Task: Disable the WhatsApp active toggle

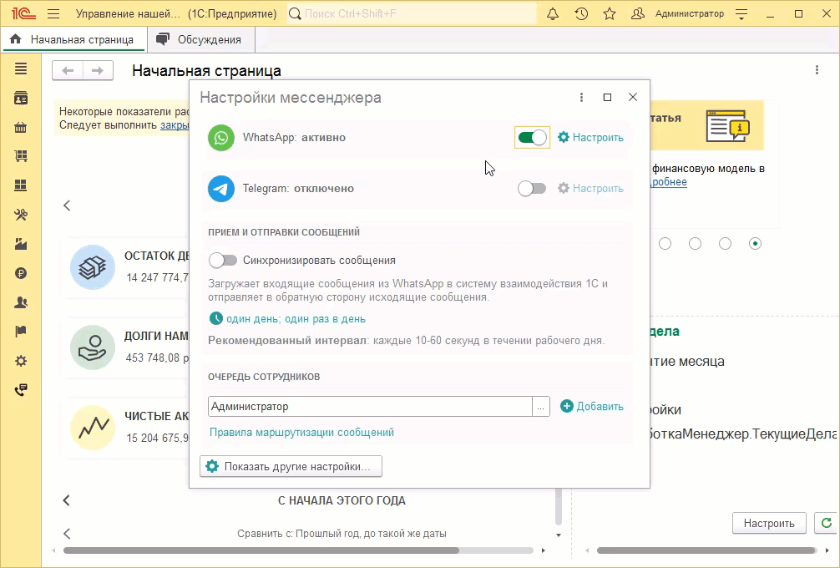Action: click(x=532, y=138)
